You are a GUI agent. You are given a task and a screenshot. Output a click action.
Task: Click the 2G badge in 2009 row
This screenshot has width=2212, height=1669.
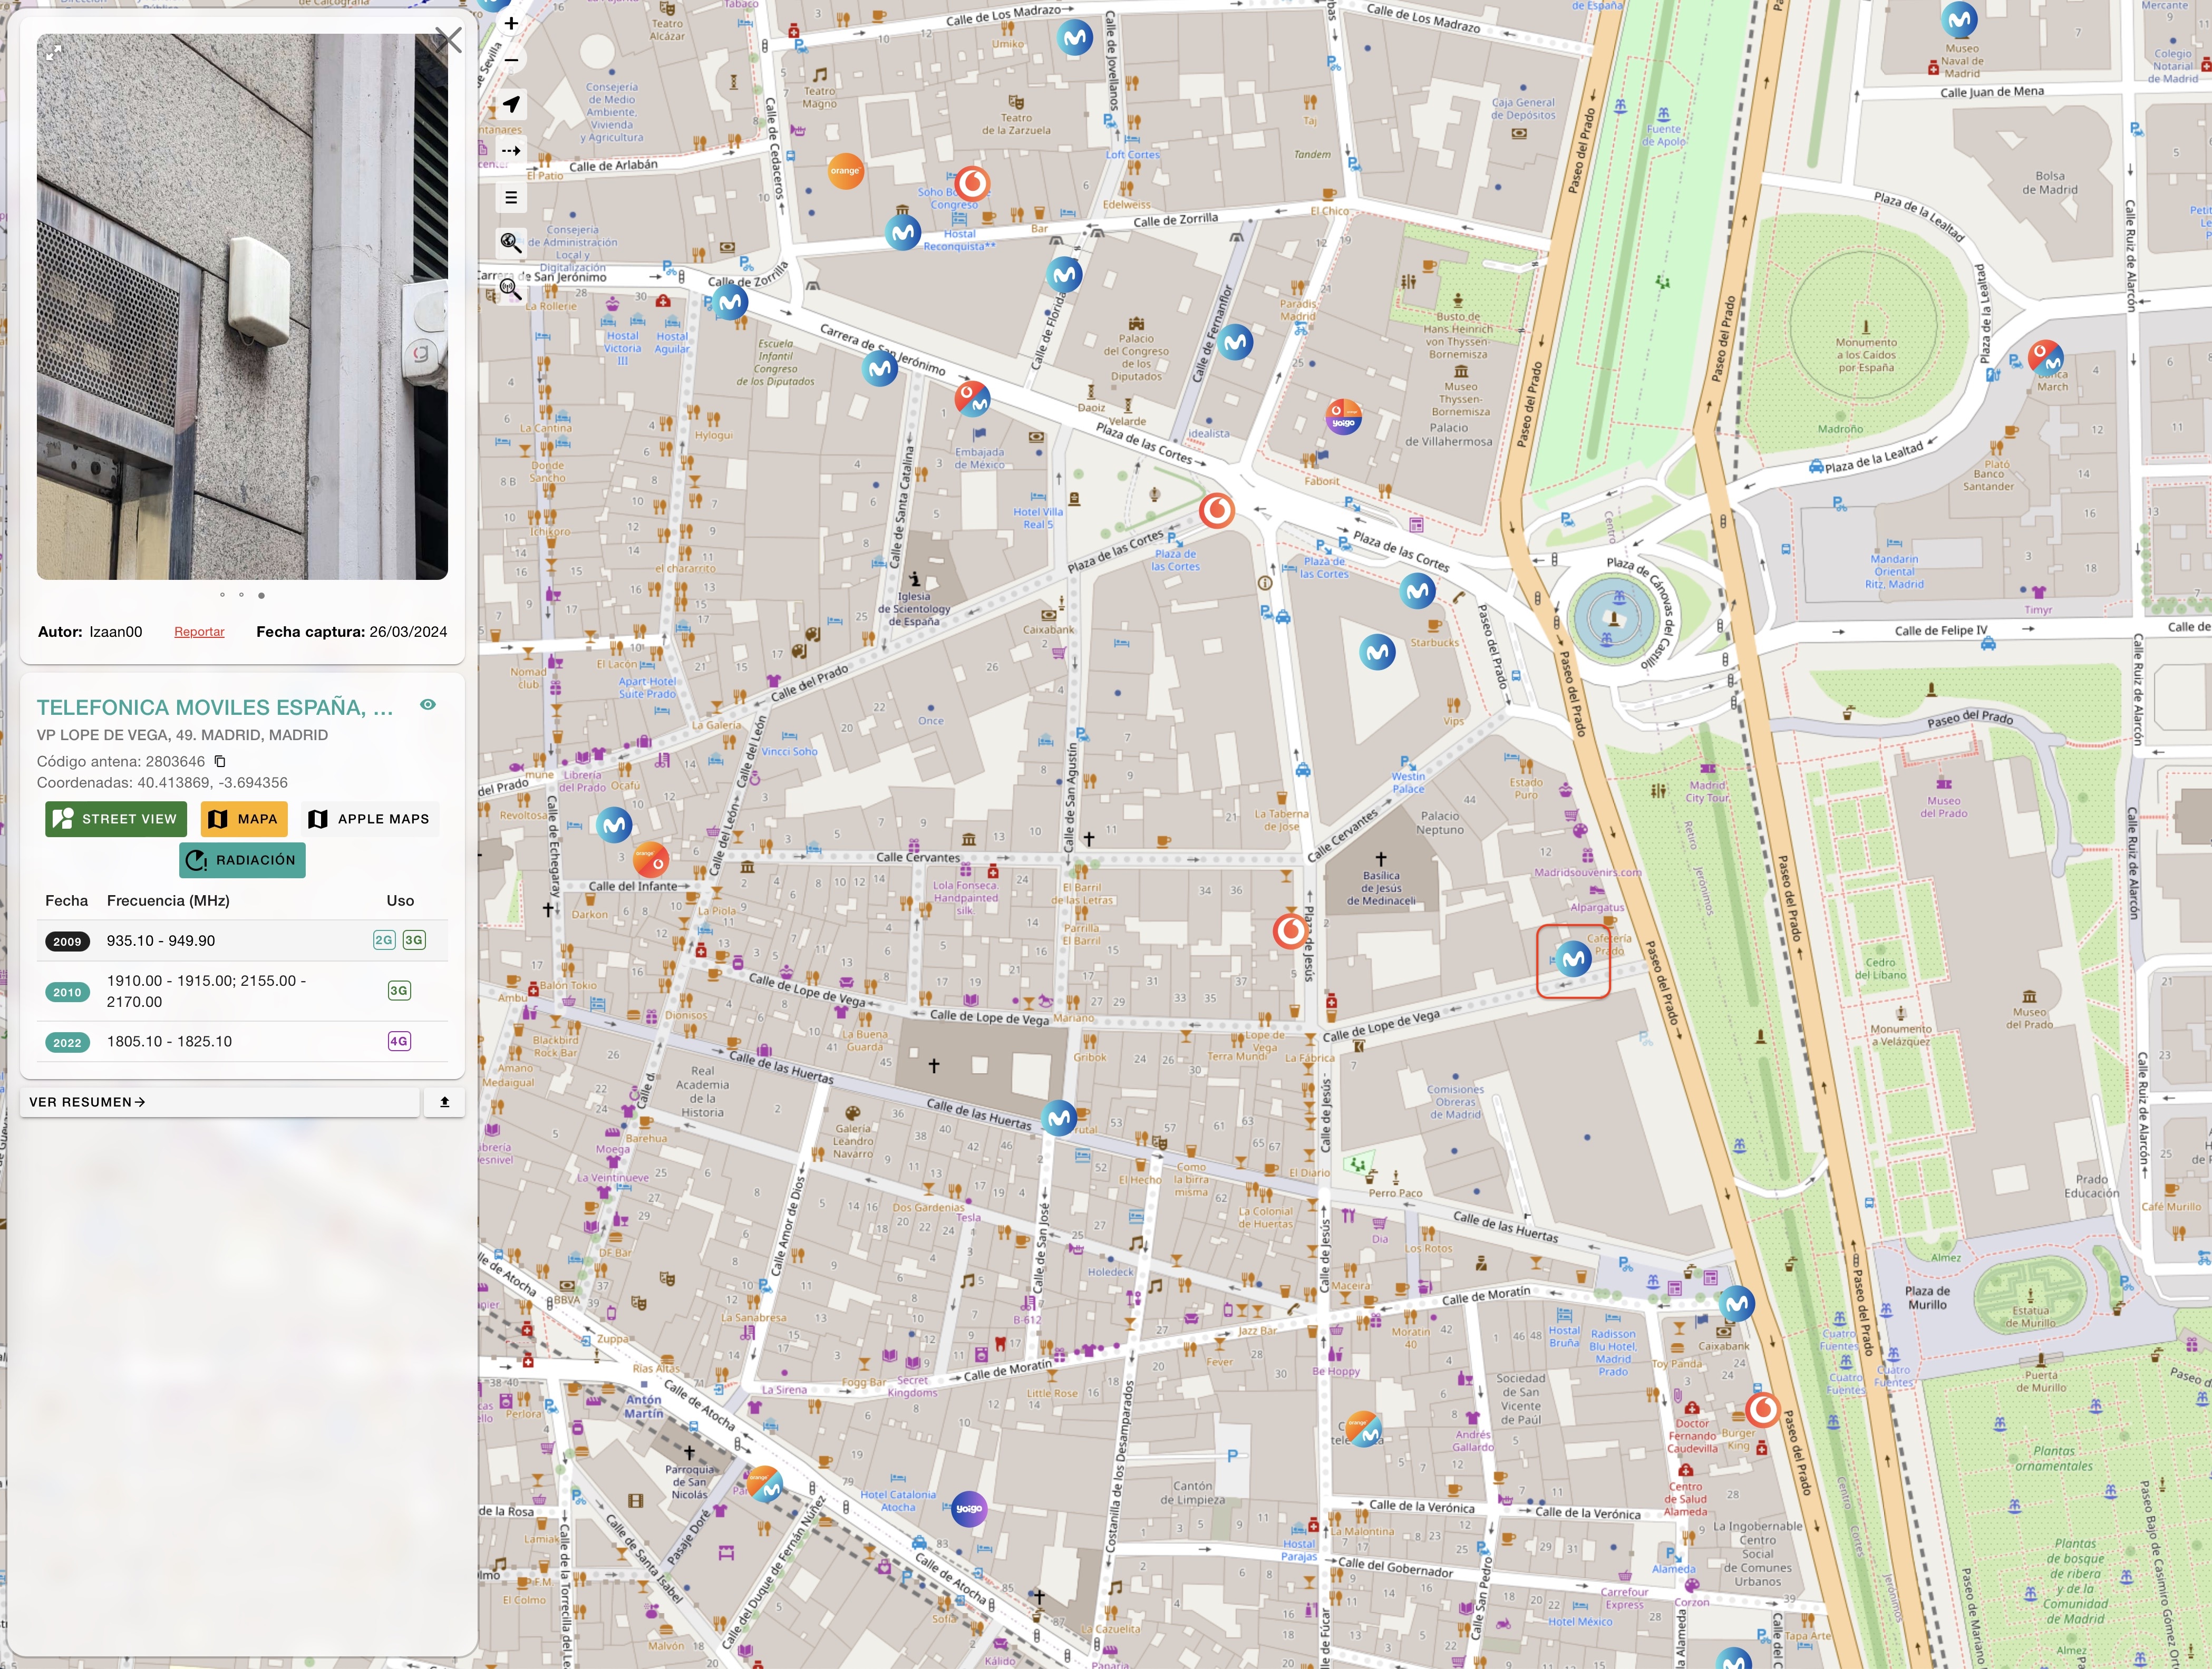pyautogui.click(x=384, y=941)
